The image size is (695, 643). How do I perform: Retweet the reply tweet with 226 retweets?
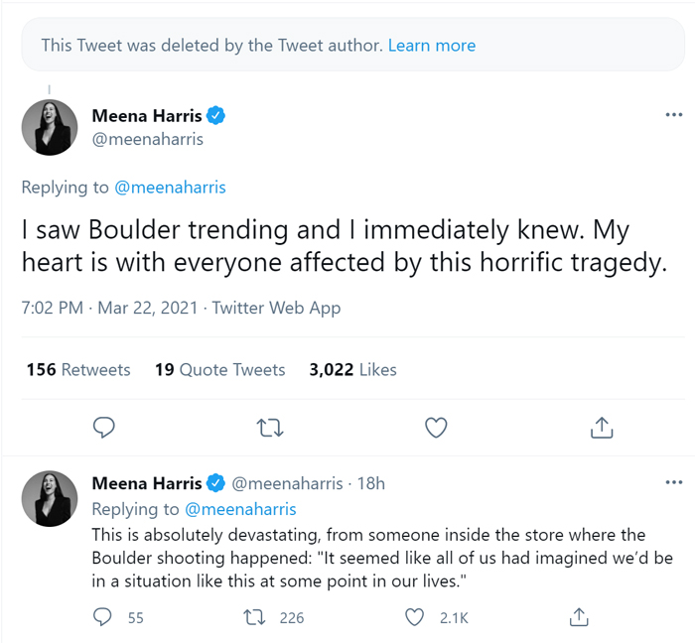(256, 617)
